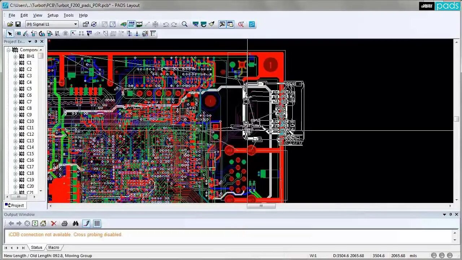This screenshot has width=462, height=260.
Task: Select the arrow Select Mode tool
Action: [x=10, y=34]
